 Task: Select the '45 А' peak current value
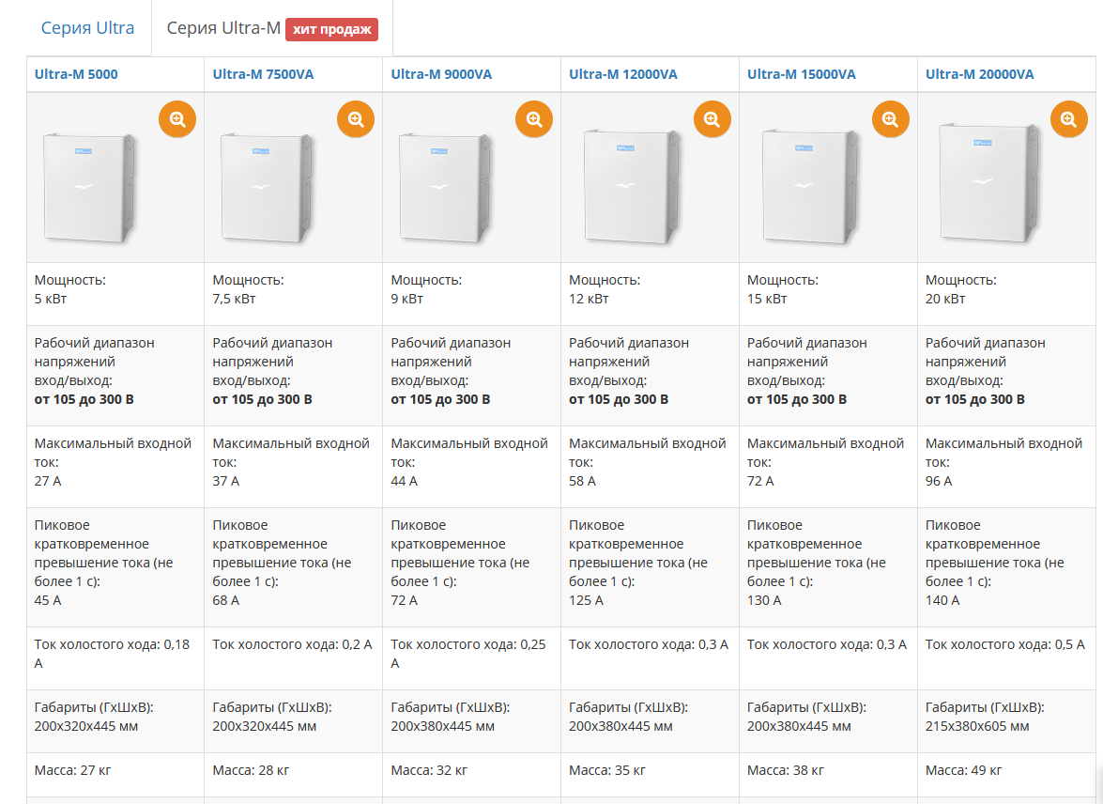[48, 600]
